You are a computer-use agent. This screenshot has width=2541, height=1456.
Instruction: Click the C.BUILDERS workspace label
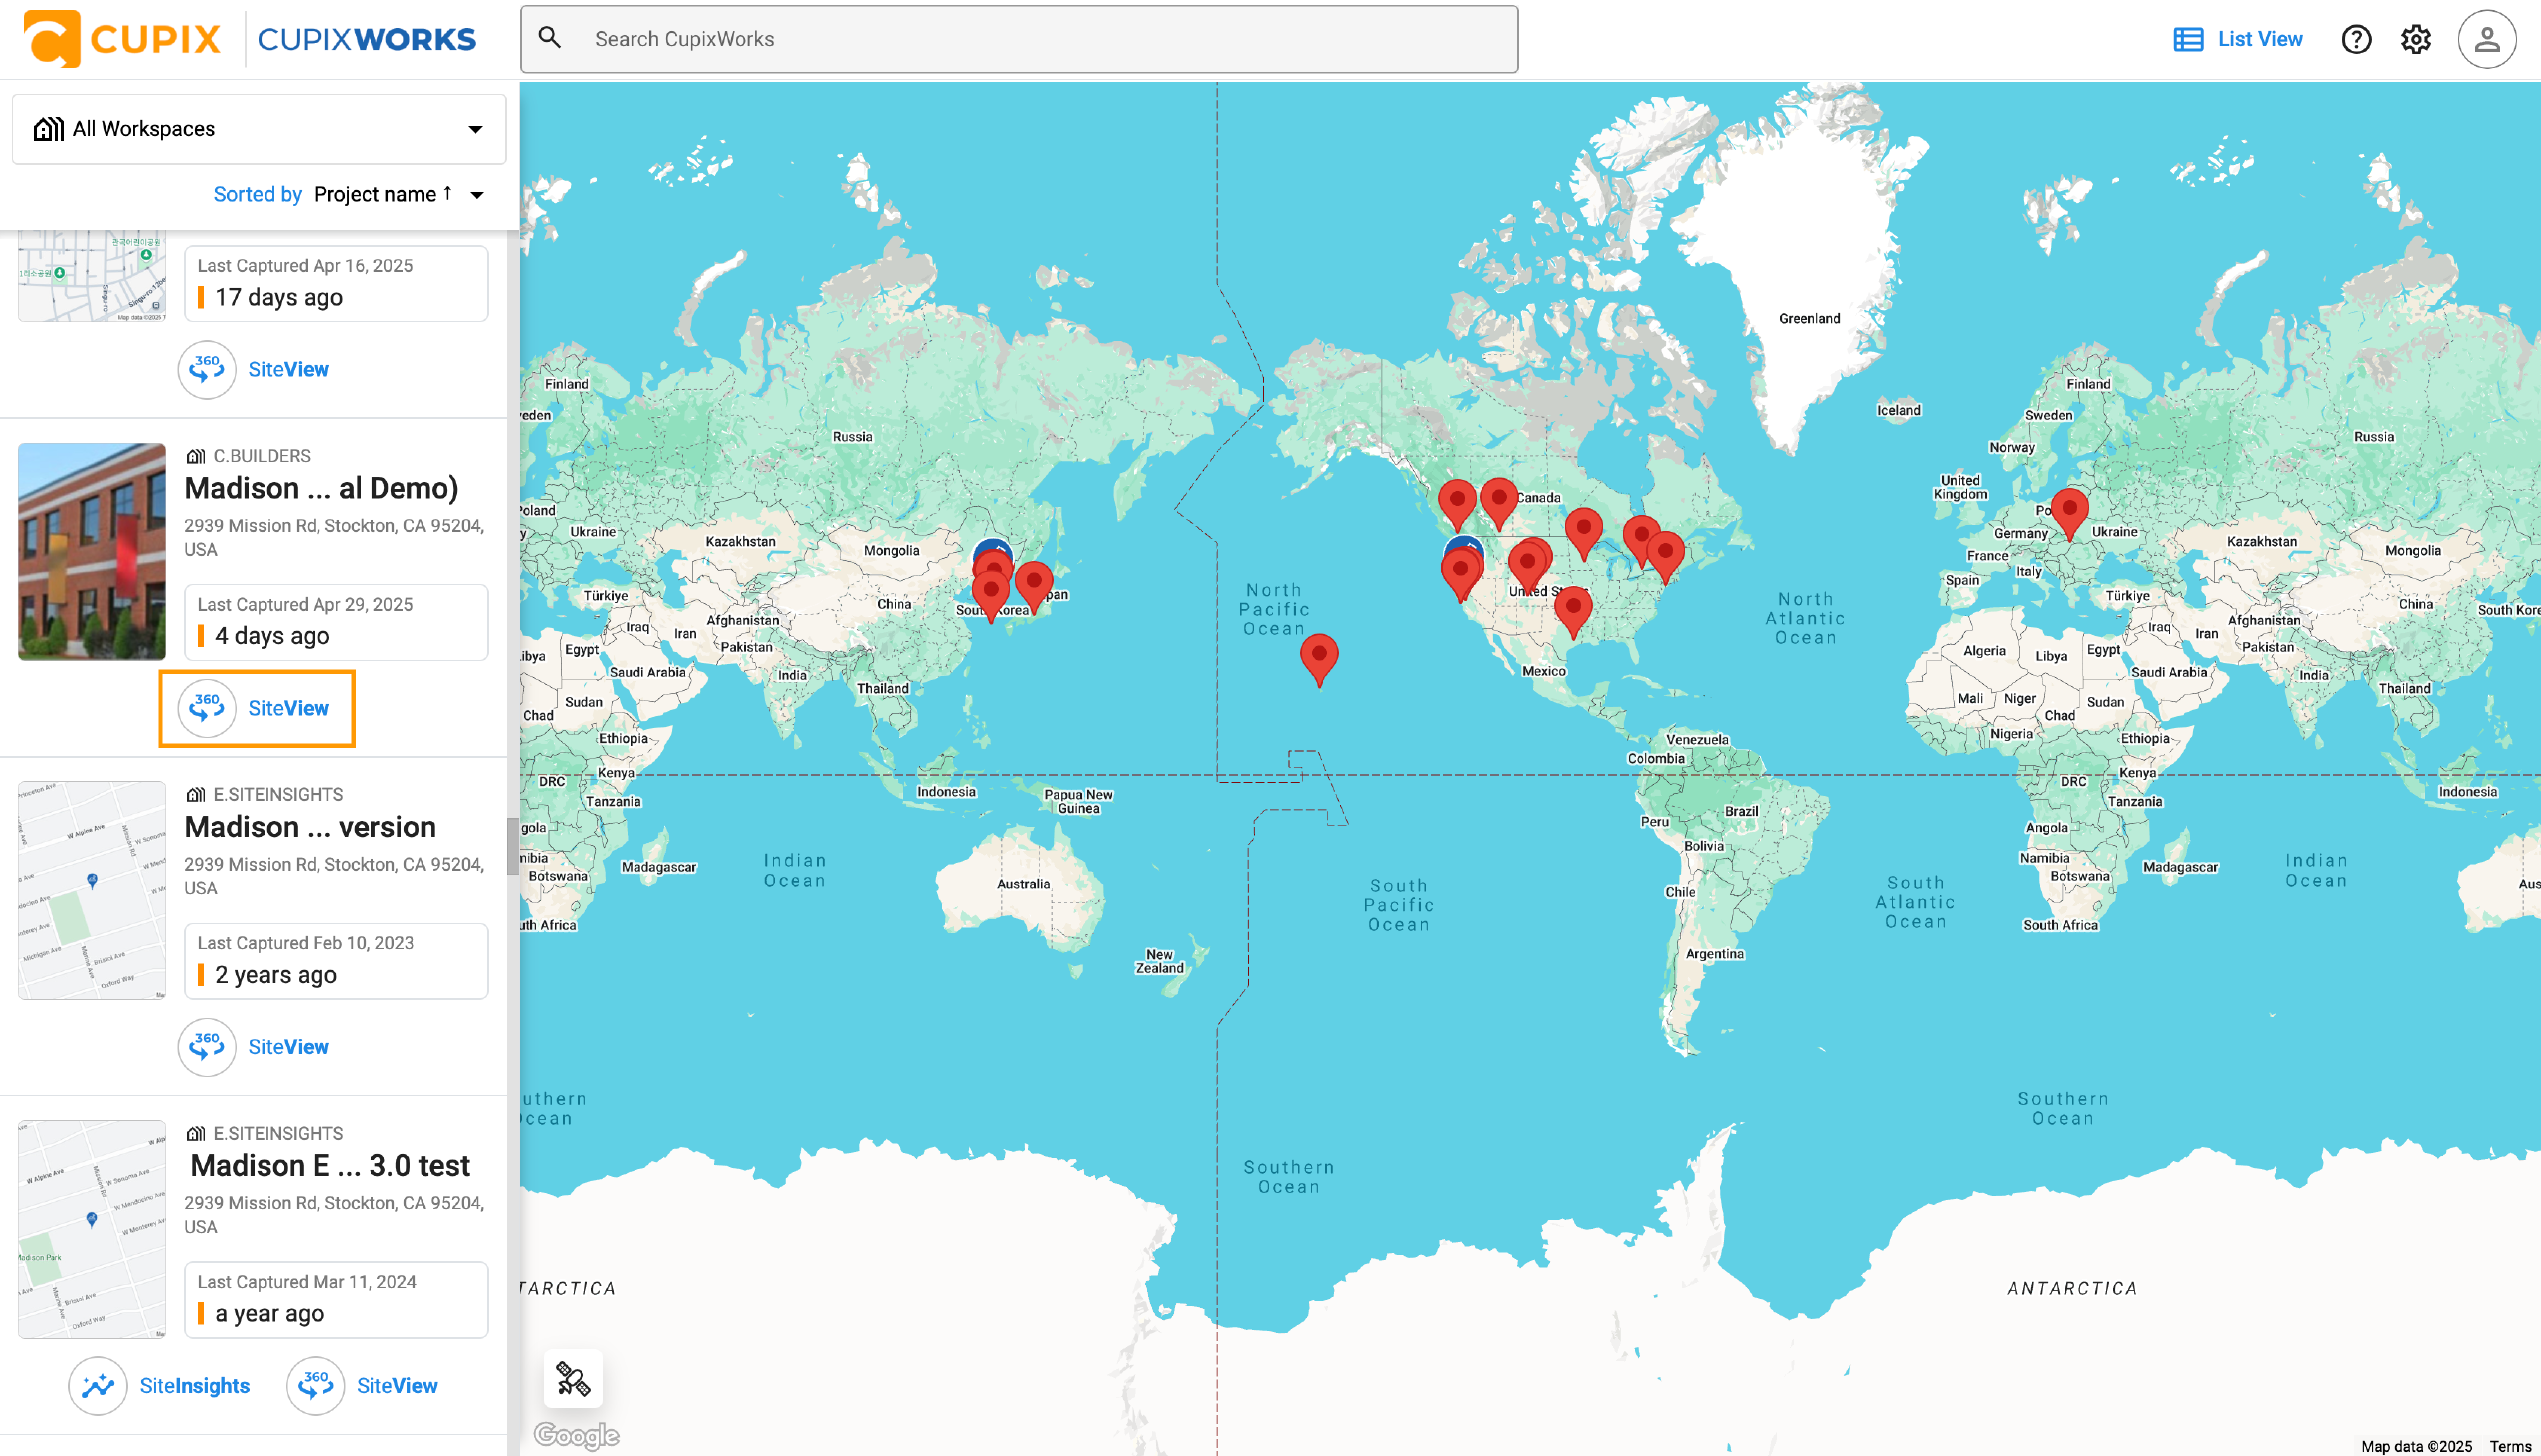tap(262, 456)
